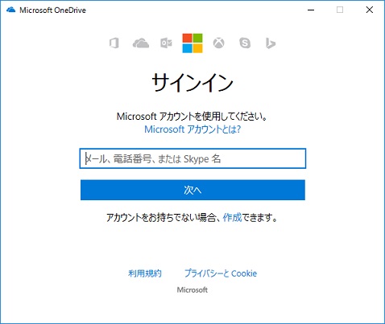
Task: Click the Skype icon in the logo row
Action: coord(245,43)
